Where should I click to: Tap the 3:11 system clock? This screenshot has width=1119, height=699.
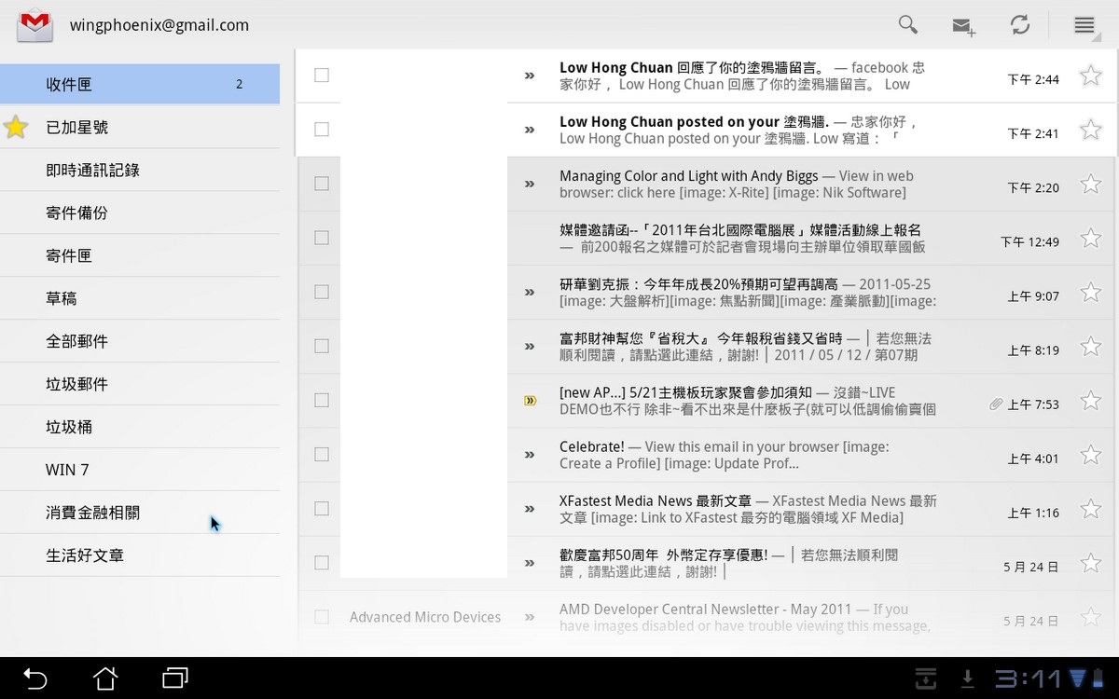click(x=1029, y=678)
